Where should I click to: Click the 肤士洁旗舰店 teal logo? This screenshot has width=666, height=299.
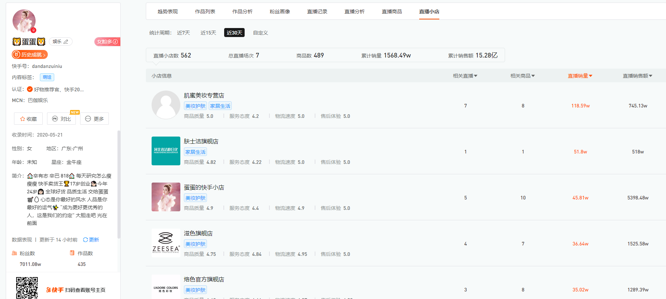coord(166,151)
